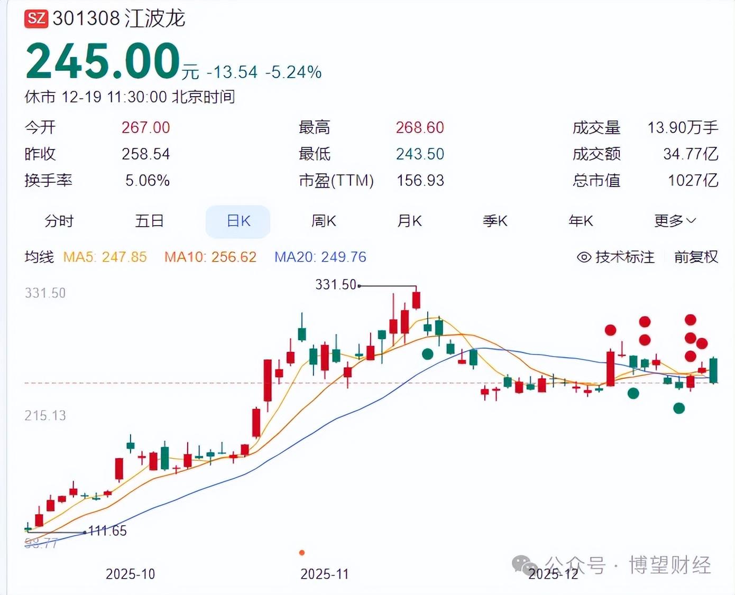Open the 前复权 adjustment selector
This screenshot has height=595, width=735.
(696, 257)
